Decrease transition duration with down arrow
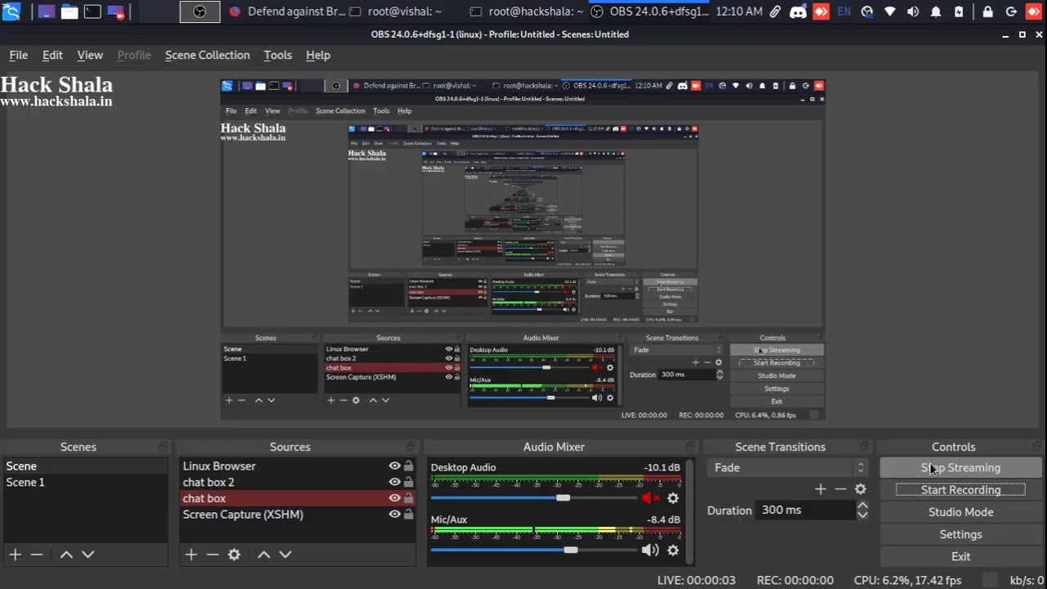The width and height of the screenshot is (1047, 589). pos(862,515)
